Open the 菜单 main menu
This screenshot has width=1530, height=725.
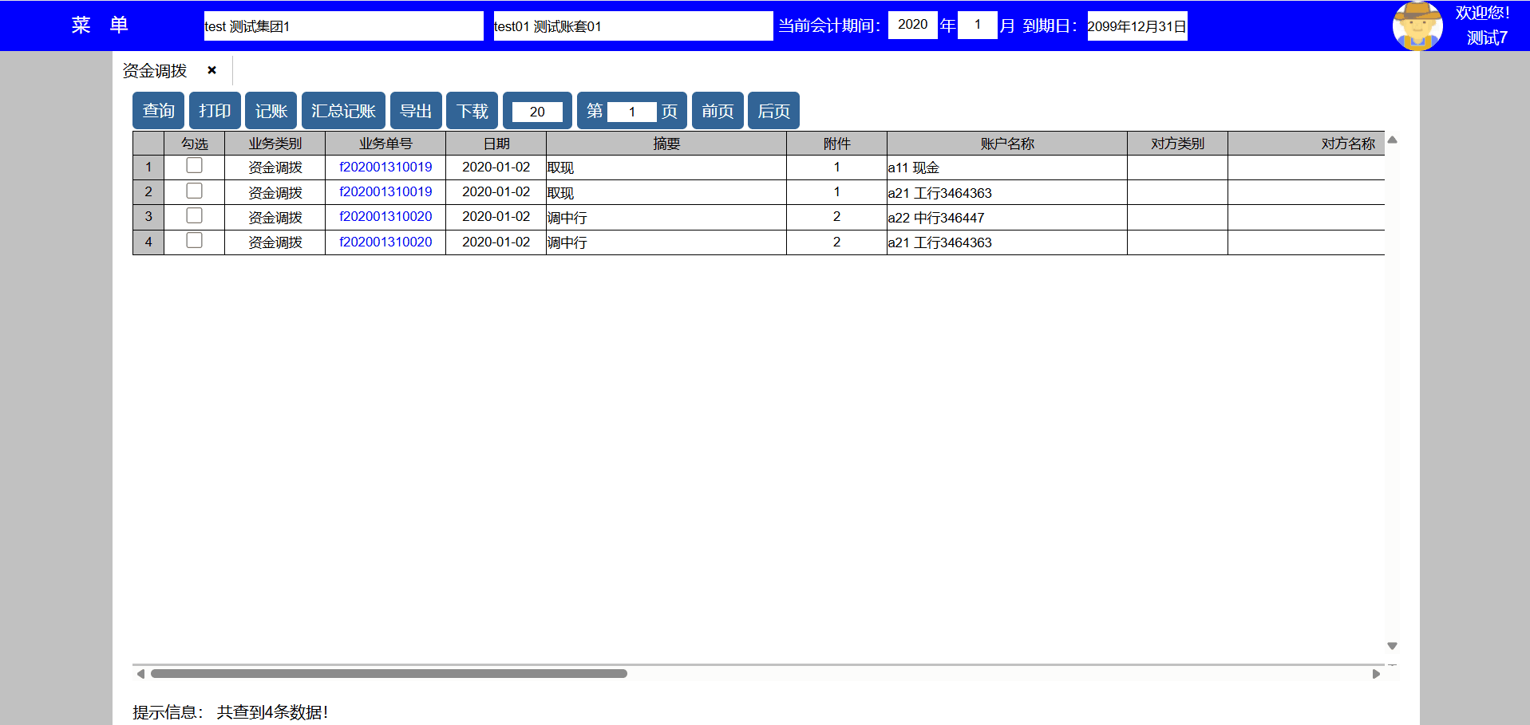tap(100, 26)
